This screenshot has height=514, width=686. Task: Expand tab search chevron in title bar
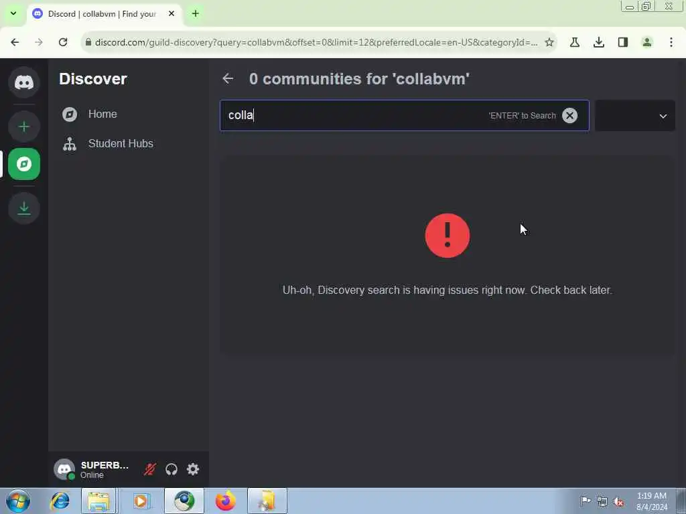pyautogui.click(x=13, y=13)
